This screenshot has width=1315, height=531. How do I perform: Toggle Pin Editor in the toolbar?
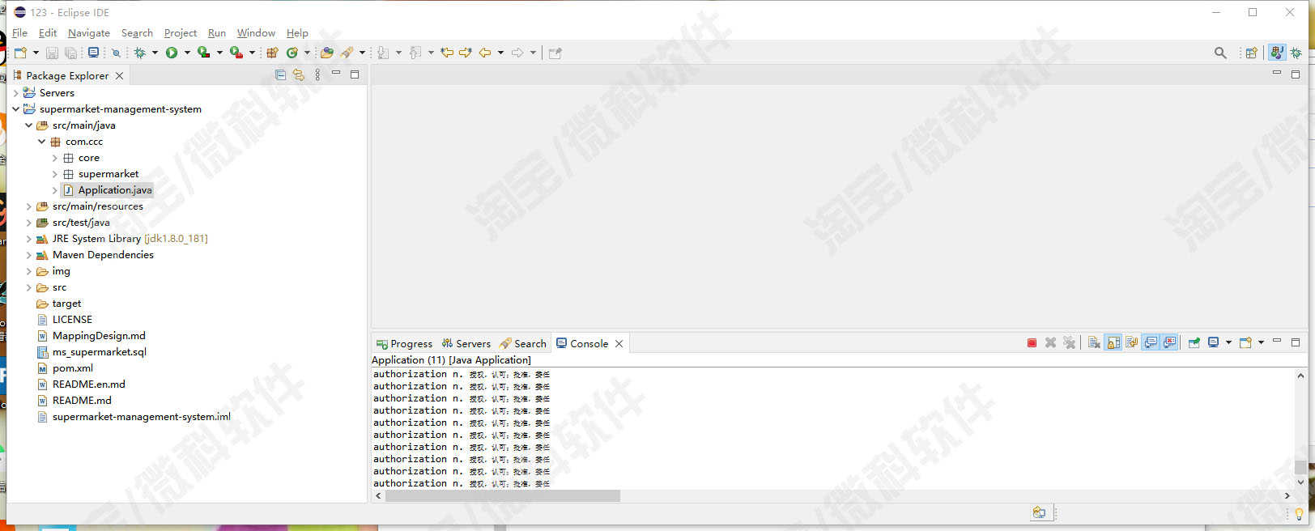point(555,53)
